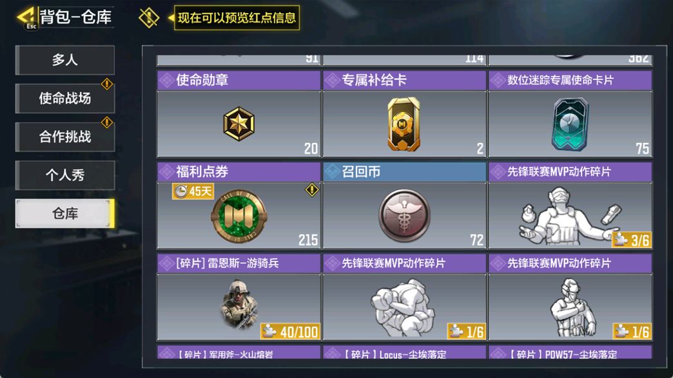Image resolution: width=673 pixels, height=378 pixels.
Task: Click the yellow back arrow Esc icon
Action: click(x=27, y=17)
